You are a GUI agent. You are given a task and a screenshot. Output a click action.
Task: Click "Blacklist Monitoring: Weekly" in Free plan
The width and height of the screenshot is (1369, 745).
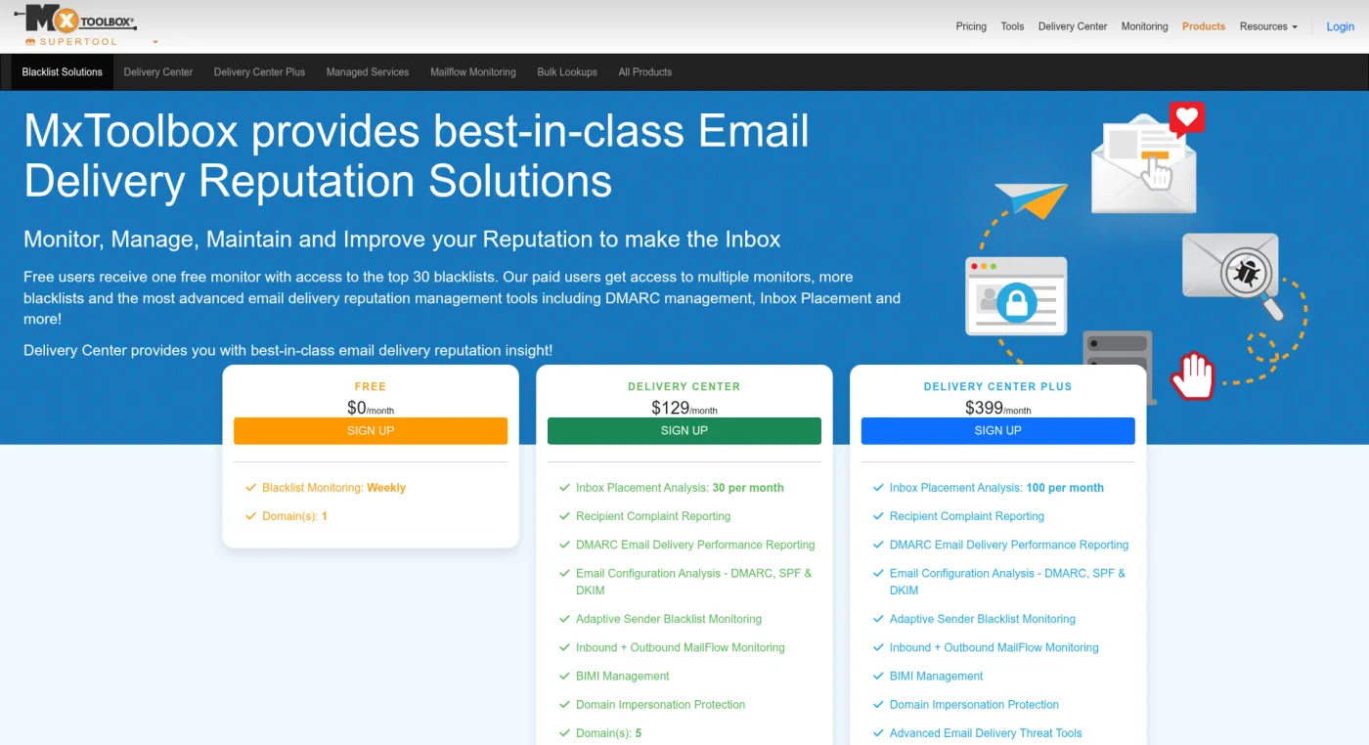click(333, 488)
